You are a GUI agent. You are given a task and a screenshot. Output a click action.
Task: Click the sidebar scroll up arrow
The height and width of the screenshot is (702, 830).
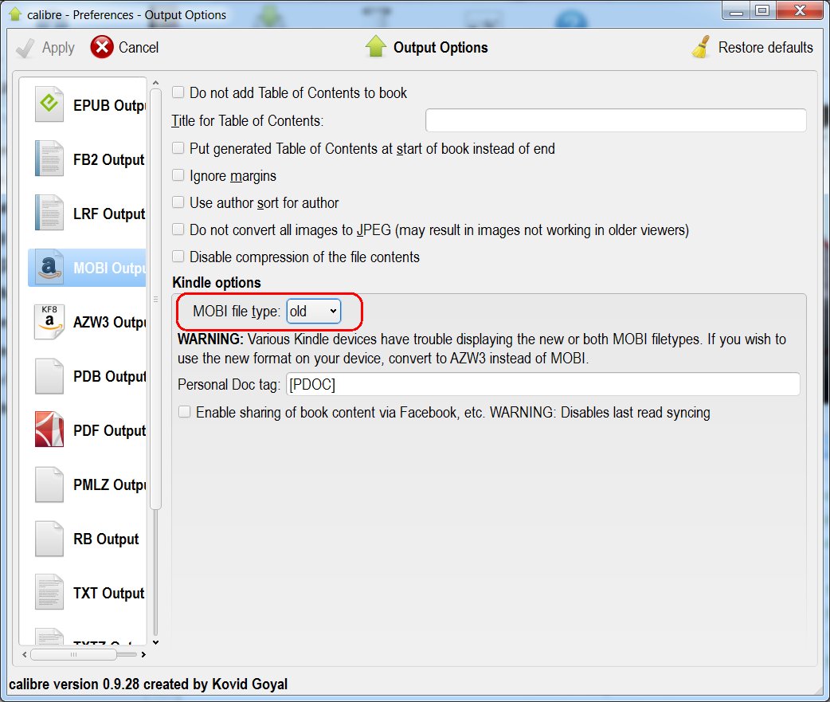tap(155, 83)
